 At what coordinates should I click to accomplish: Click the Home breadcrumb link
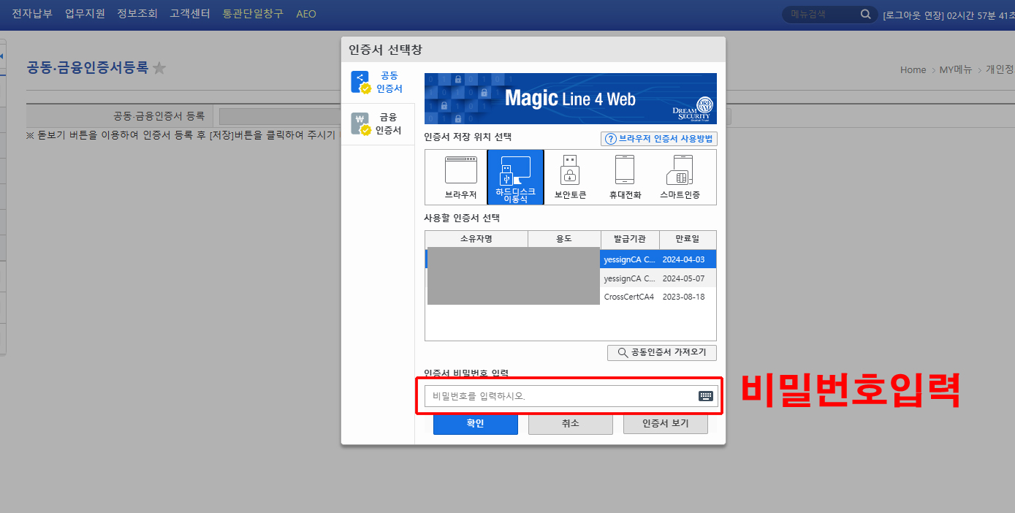(913, 70)
